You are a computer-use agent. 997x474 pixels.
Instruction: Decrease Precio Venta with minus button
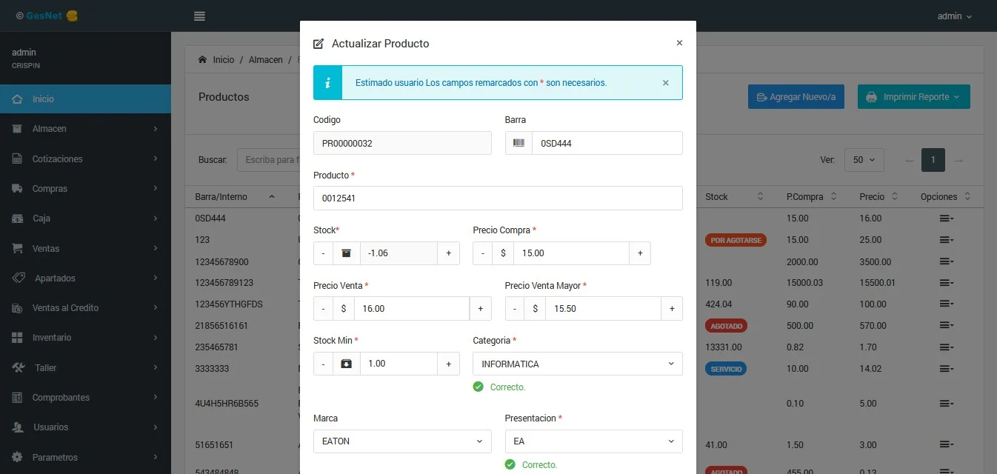[323, 309]
